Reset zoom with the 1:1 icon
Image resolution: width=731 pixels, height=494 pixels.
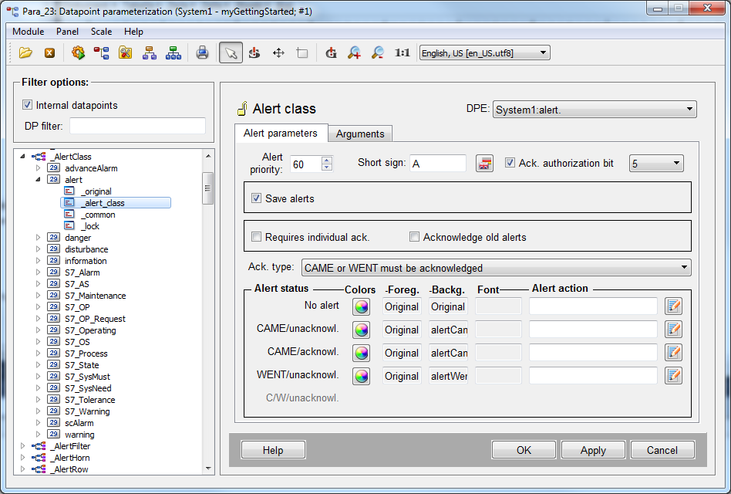pyautogui.click(x=402, y=52)
